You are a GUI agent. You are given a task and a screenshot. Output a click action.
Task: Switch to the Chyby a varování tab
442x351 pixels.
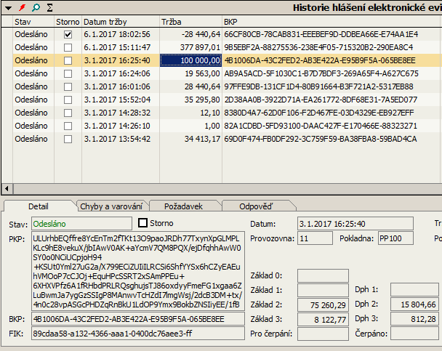[x=110, y=206]
